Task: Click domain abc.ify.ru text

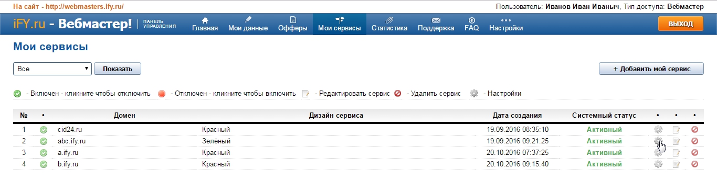Action: click(72, 141)
